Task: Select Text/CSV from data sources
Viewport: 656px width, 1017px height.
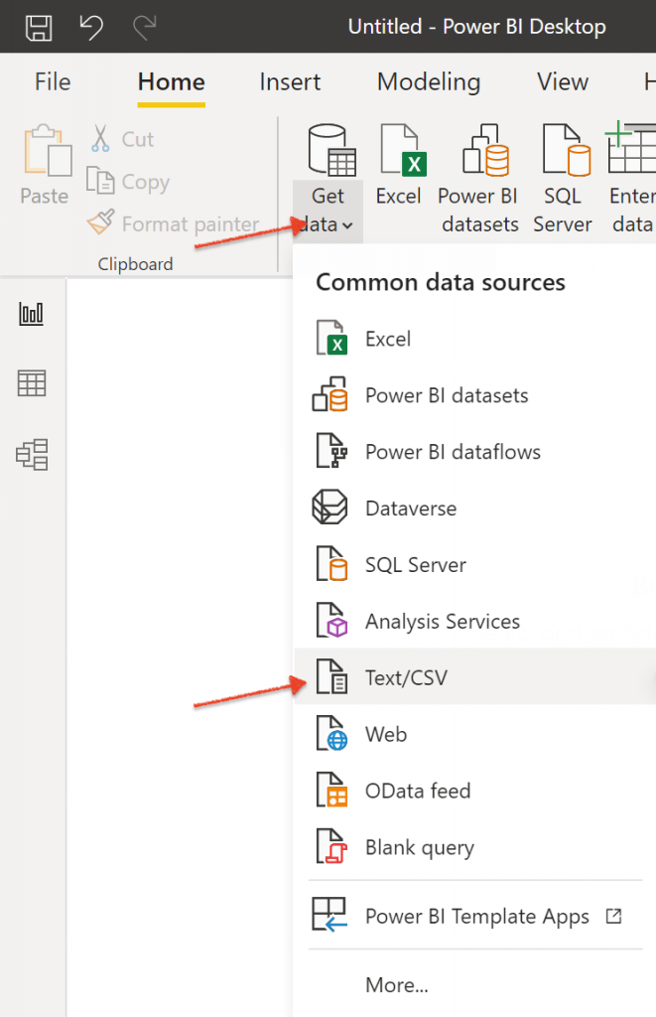Action: pyautogui.click(x=406, y=678)
